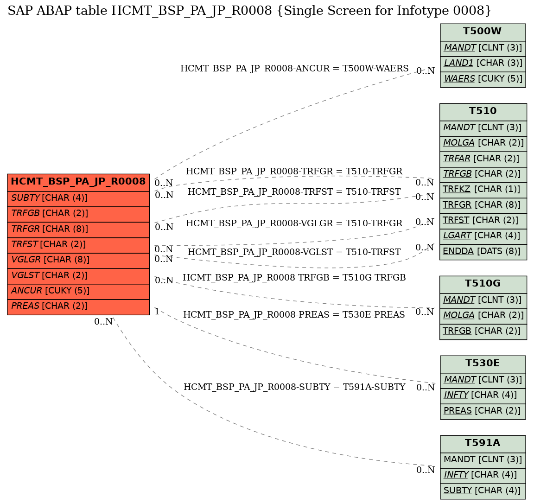Select MANDT field in T591A table

coord(483,460)
